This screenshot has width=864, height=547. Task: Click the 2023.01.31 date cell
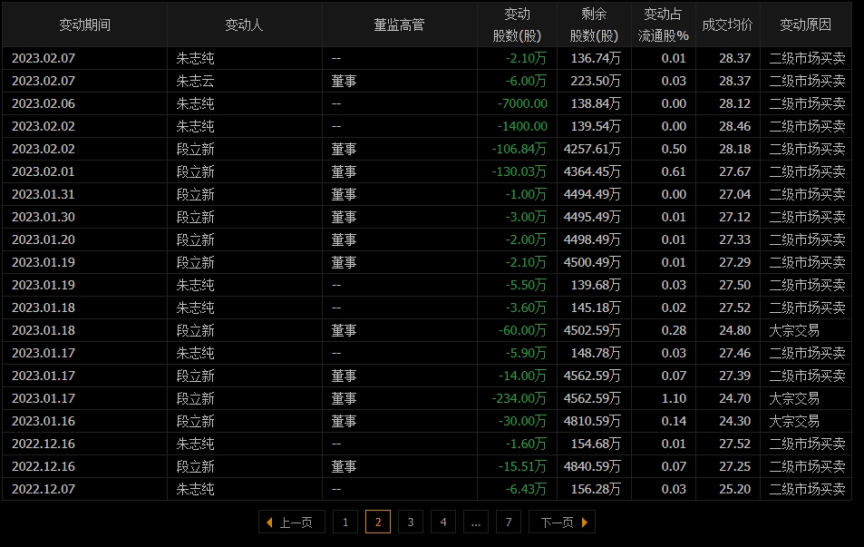43,194
